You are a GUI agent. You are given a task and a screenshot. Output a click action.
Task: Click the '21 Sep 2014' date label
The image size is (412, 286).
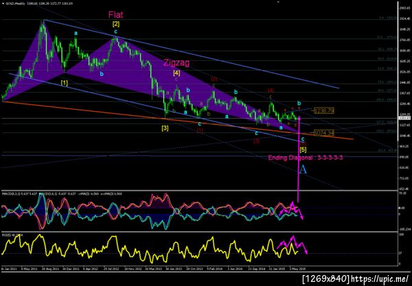pyautogui.click(x=255, y=269)
